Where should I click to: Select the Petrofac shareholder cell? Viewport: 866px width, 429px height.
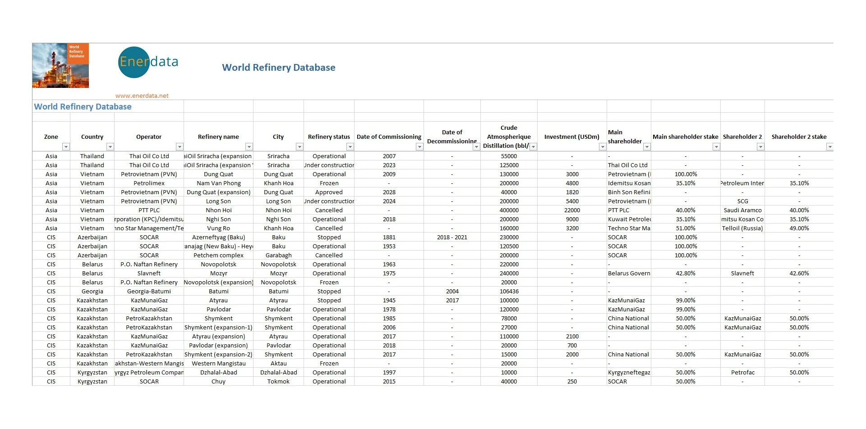pyautogui.click(x=742, y=372)
